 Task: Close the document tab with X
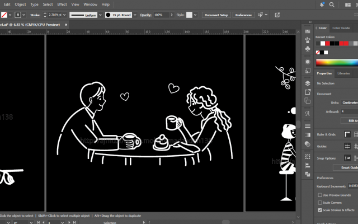click(x=66, y=25)
